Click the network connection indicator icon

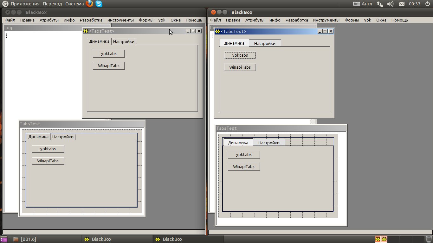(x=379, y=4)
